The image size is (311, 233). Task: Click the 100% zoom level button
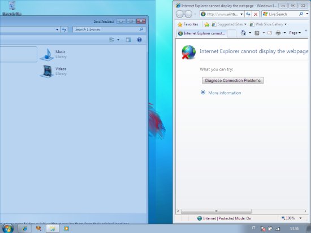coord(288,218)
